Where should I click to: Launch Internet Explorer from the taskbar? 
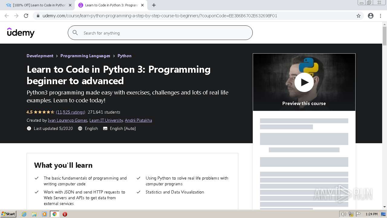(24, 214)
